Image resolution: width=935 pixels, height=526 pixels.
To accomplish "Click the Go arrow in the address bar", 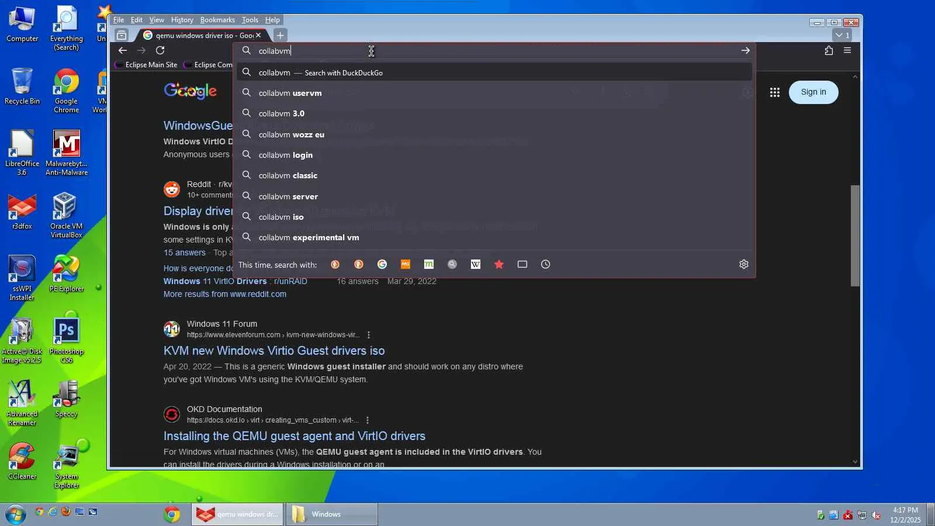I will pos(745,51).
